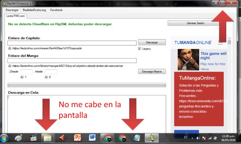Show hidden tray icons arrow

(192, 138)
